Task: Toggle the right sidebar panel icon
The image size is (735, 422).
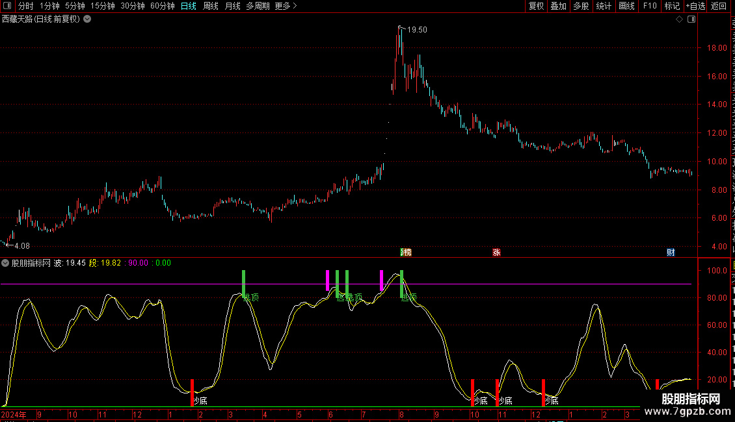Action: point(691,19)
